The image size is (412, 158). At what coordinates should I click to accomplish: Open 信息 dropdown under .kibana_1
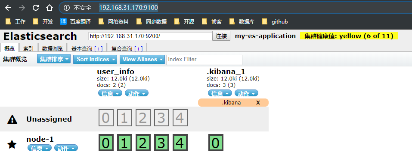click(x=220, y=93)
